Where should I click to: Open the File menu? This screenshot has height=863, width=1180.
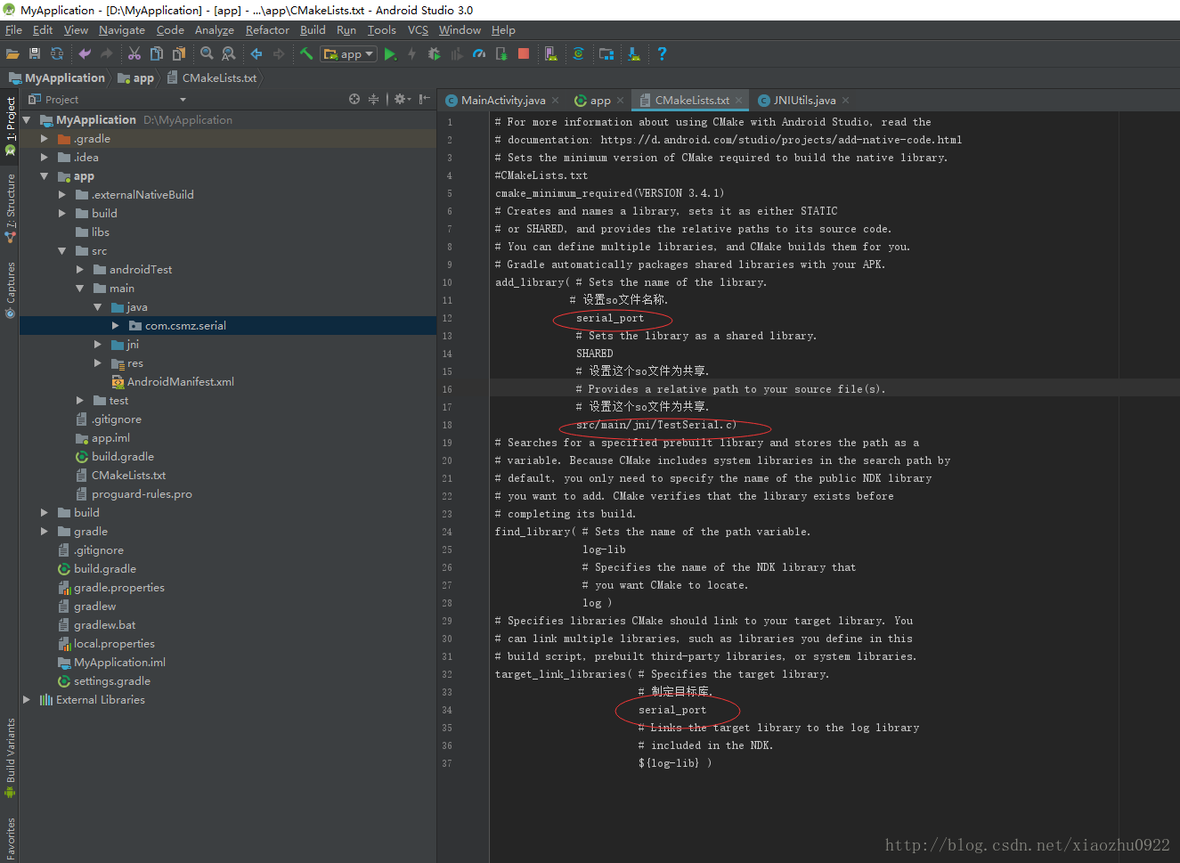[x=13, y=29]
